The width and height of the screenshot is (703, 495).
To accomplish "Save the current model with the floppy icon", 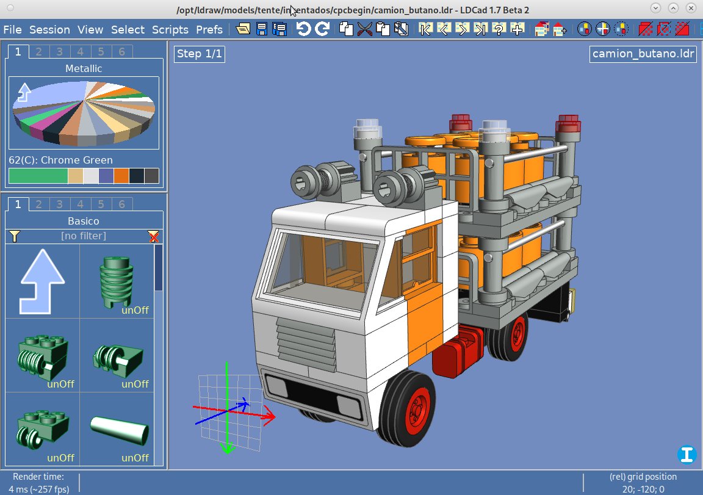I will (x=262, y=29).
